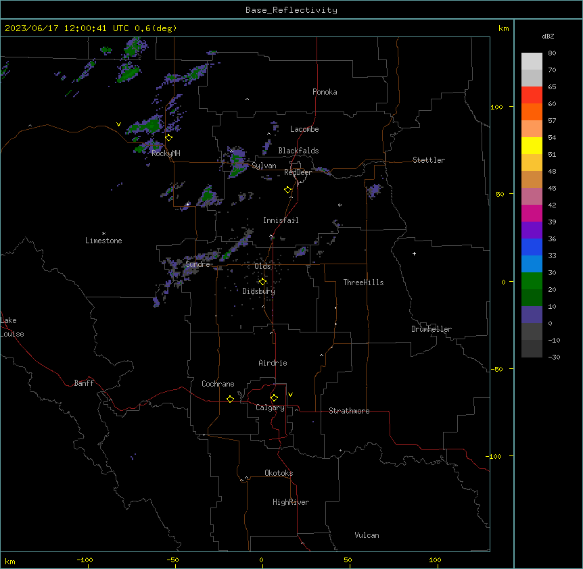This screenshot has height=569, width=583.
Task: Click the yellow station marker near RockyMH
Action: click(169, 138)
